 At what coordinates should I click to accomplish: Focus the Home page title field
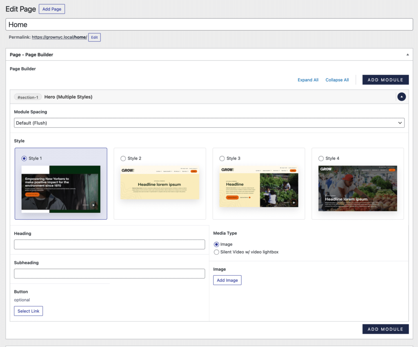[x=209, y=24]
